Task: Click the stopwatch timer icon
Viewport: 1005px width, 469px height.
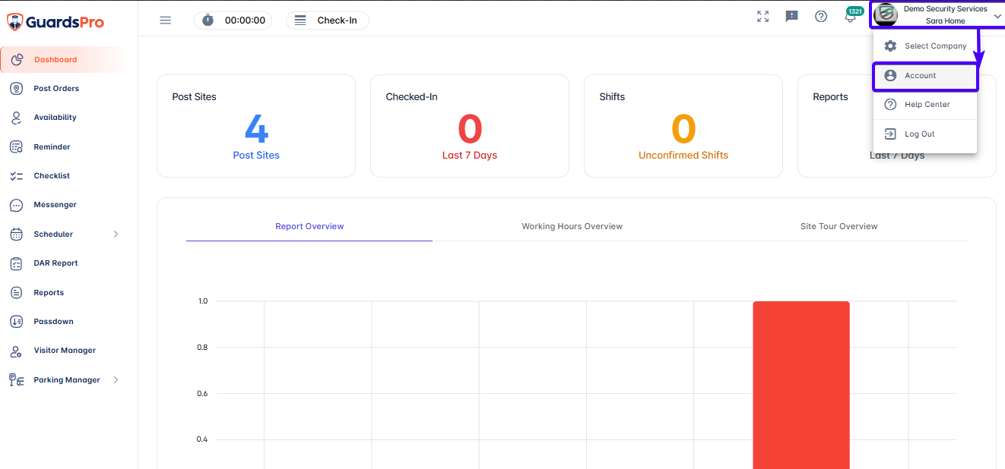Action: [x=208, y=20]
